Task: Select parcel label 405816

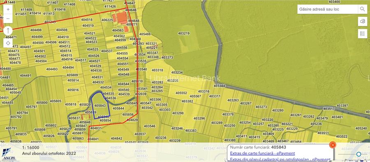Action: [x=73, y=90]
